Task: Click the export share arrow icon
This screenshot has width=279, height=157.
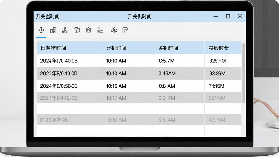Action: (x=125, y=30)
